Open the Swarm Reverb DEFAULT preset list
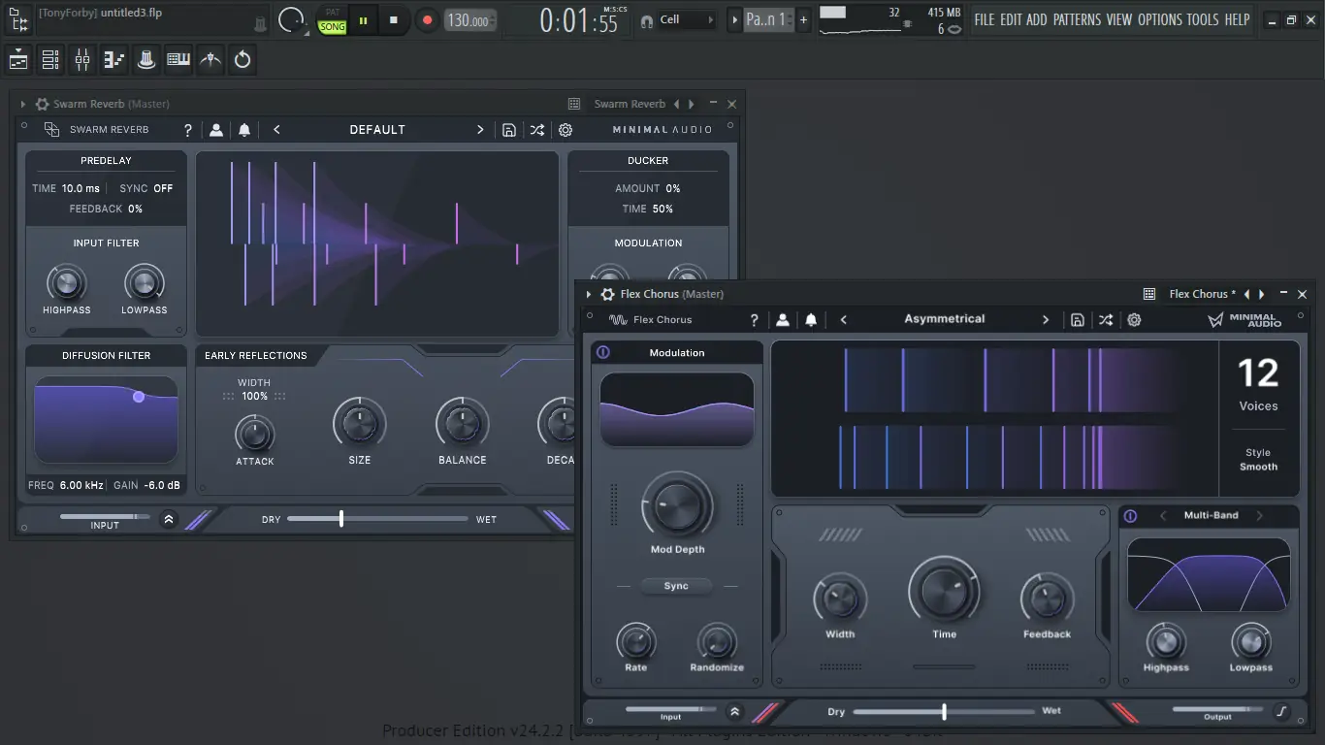The width and height of the screenshot is (1325, 745). 377,130
